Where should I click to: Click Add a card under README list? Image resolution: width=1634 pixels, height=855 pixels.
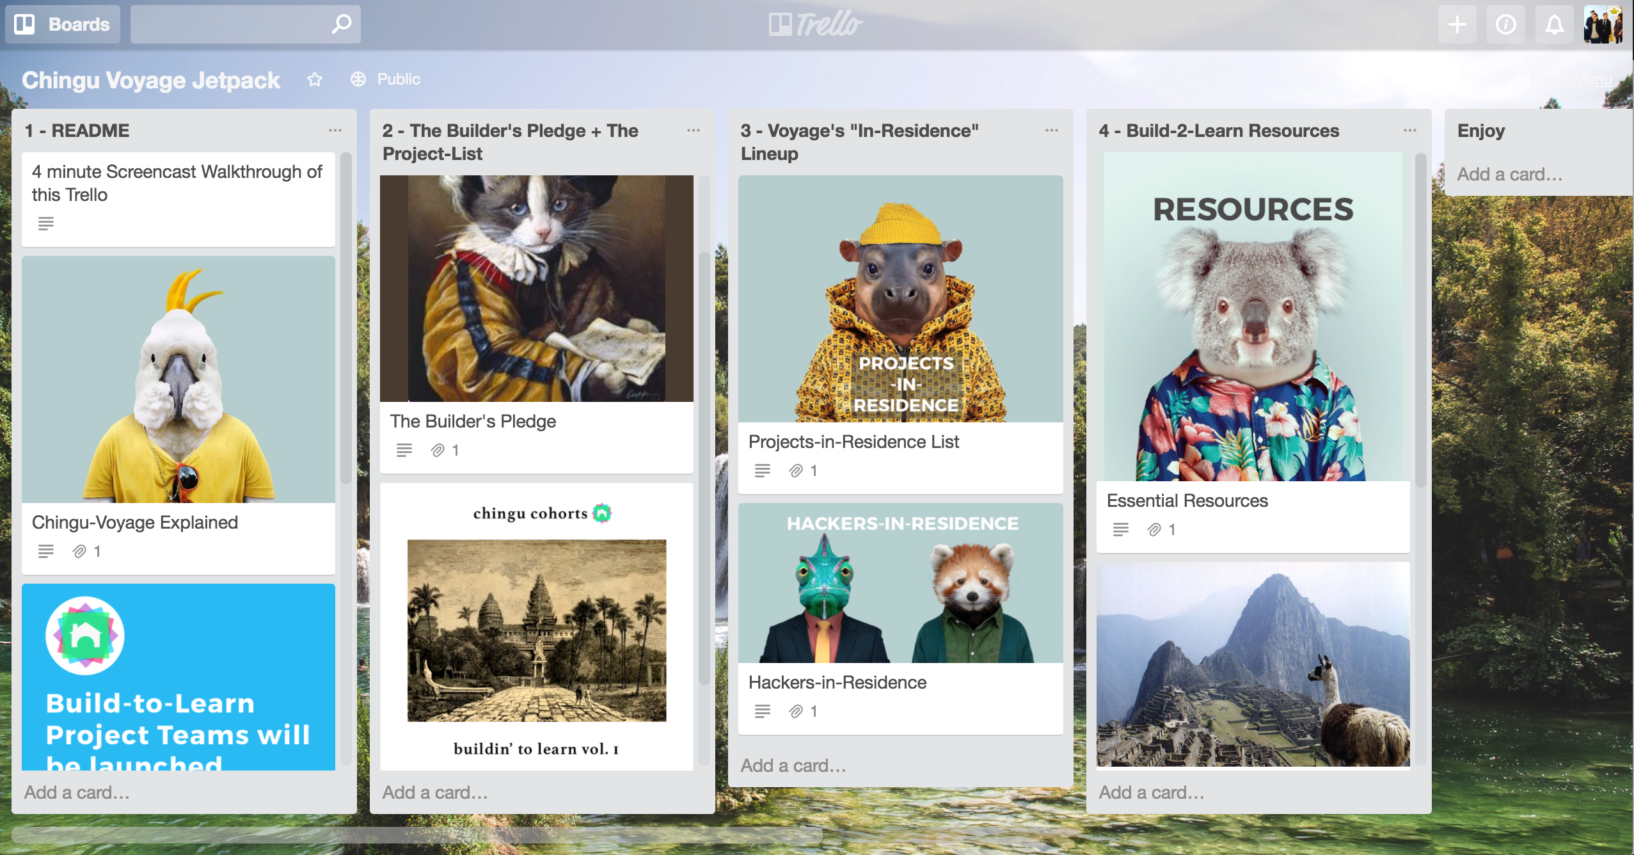[x=77, y=792]
